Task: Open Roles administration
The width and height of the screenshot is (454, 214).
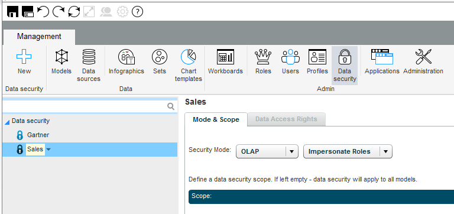Action: click(x=263, y=61)
